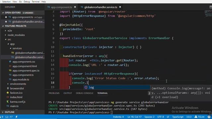Screen dimensions: 212x119
Task: Click the lightning bolt status bar icon
Action: [16, 117]
